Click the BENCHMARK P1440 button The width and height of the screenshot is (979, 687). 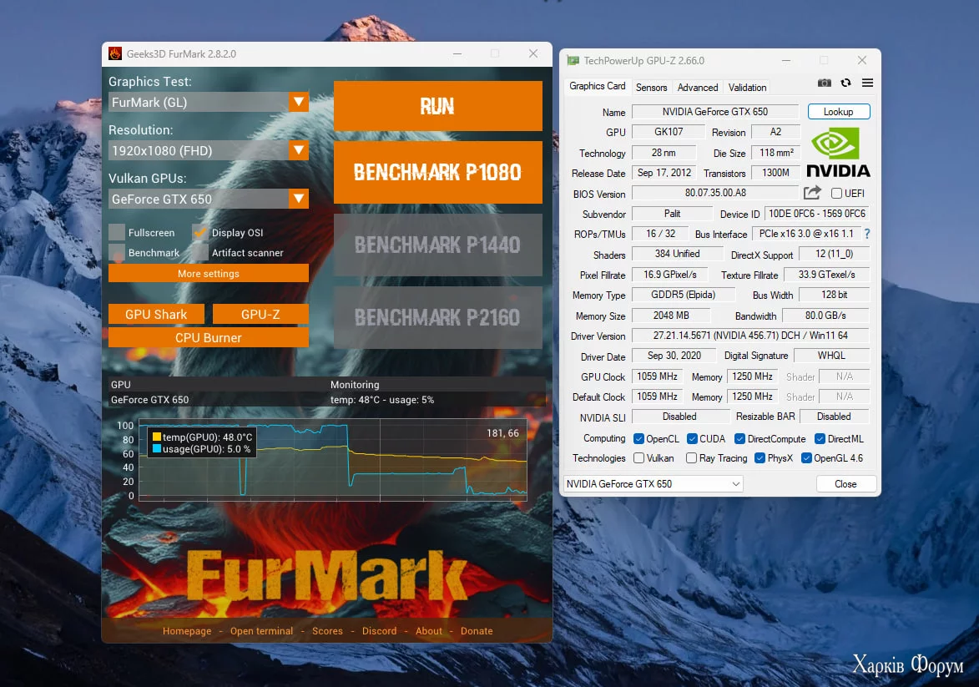pyautogui.click(x=437, y=245)
